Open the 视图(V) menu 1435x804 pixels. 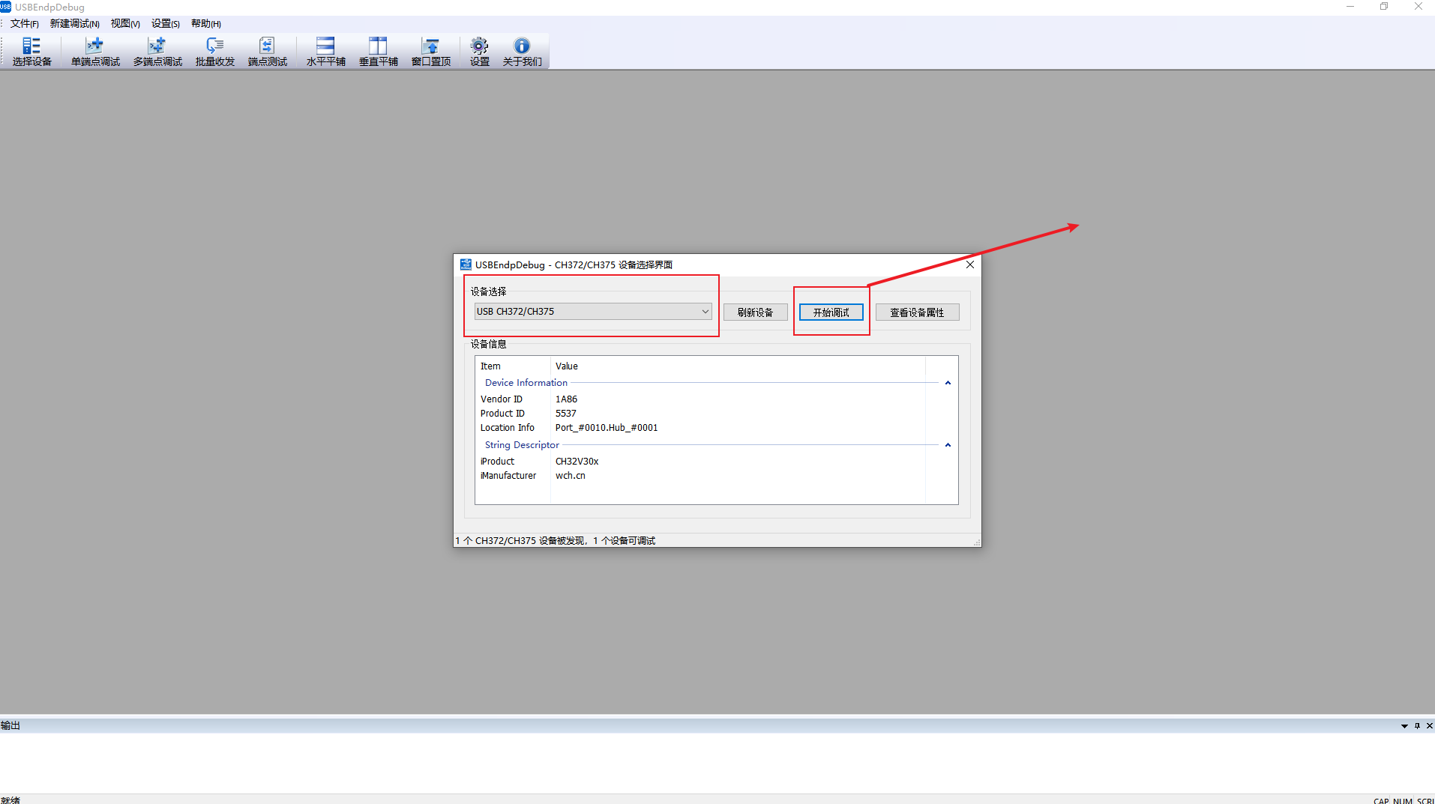125,24
